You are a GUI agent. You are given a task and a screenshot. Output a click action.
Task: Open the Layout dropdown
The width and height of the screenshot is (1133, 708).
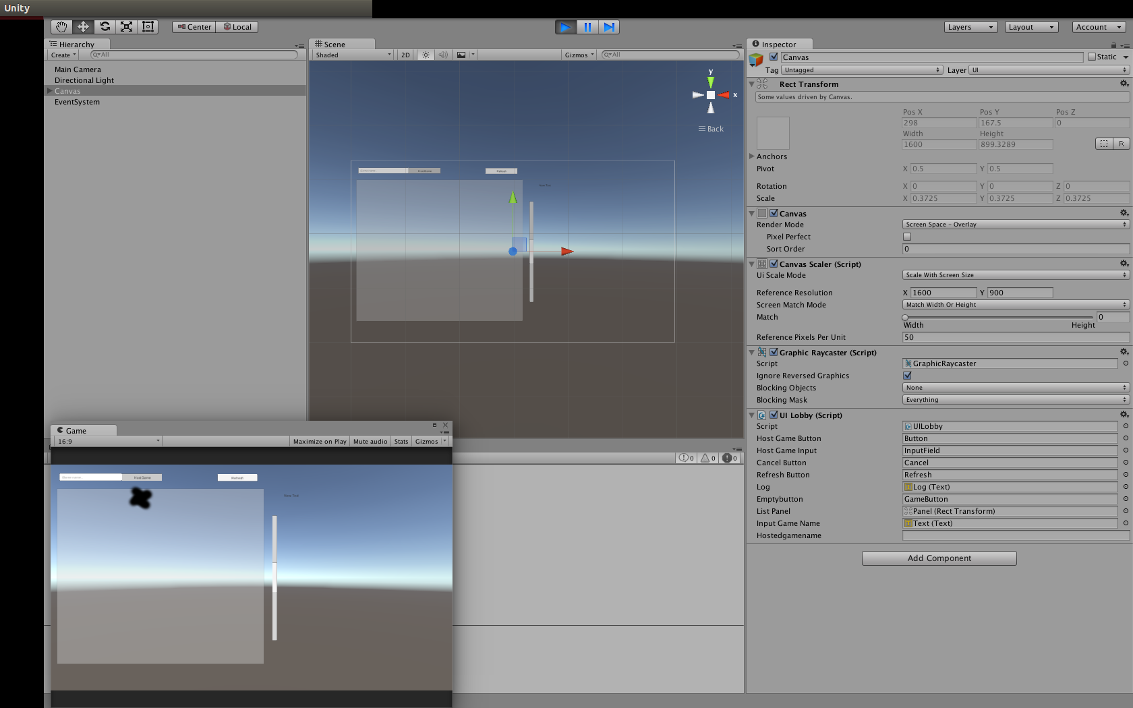[x=1031, y=27]
